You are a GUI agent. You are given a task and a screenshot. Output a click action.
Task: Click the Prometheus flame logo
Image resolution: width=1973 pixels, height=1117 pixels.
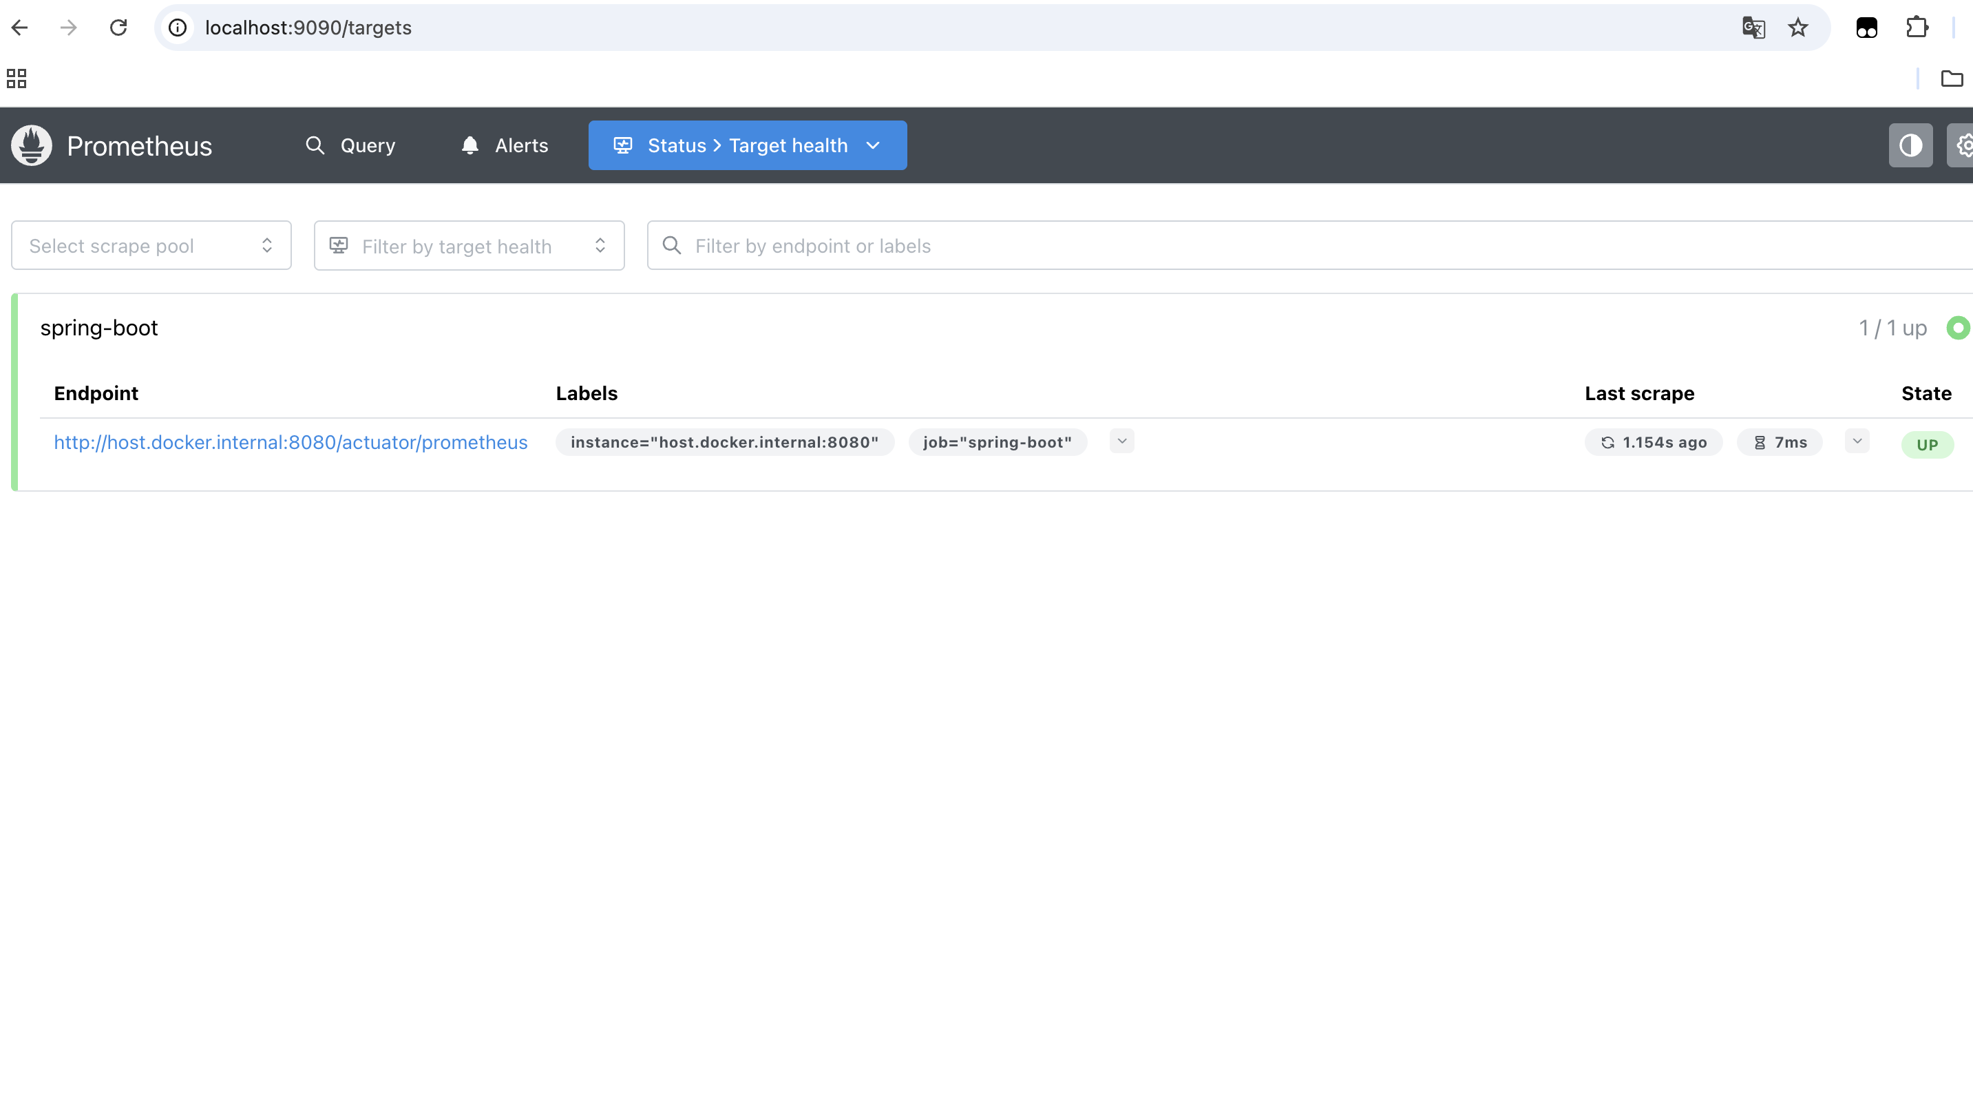32,145
